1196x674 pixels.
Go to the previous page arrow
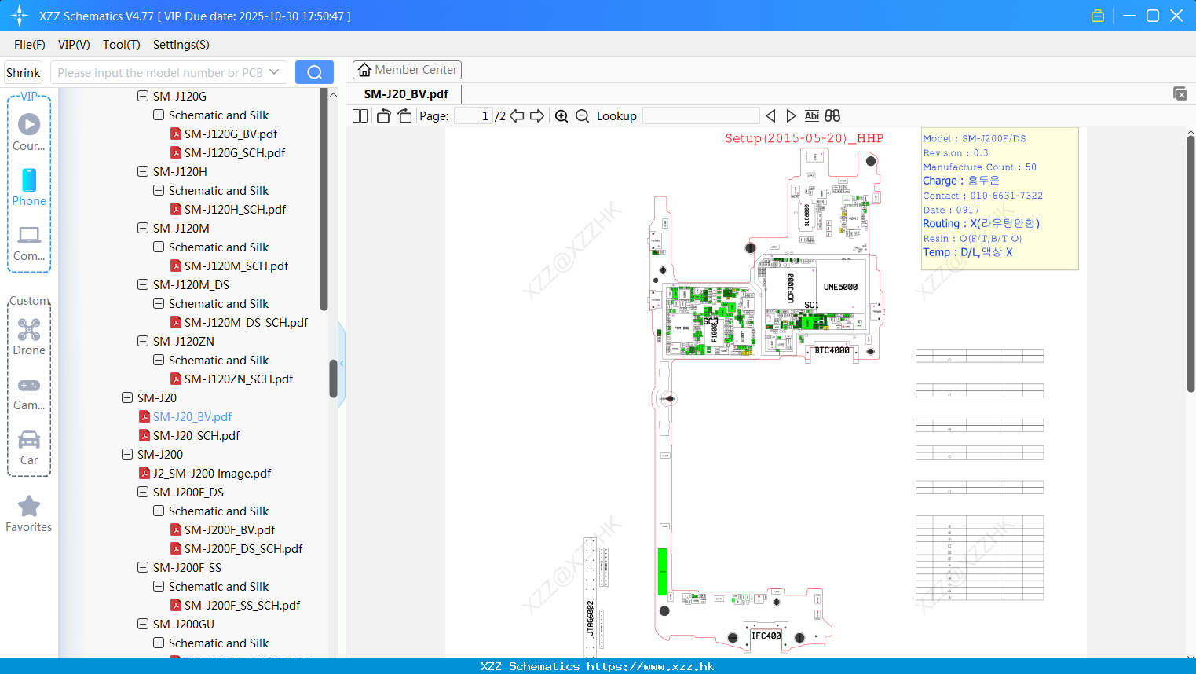(x=517, y=116)
